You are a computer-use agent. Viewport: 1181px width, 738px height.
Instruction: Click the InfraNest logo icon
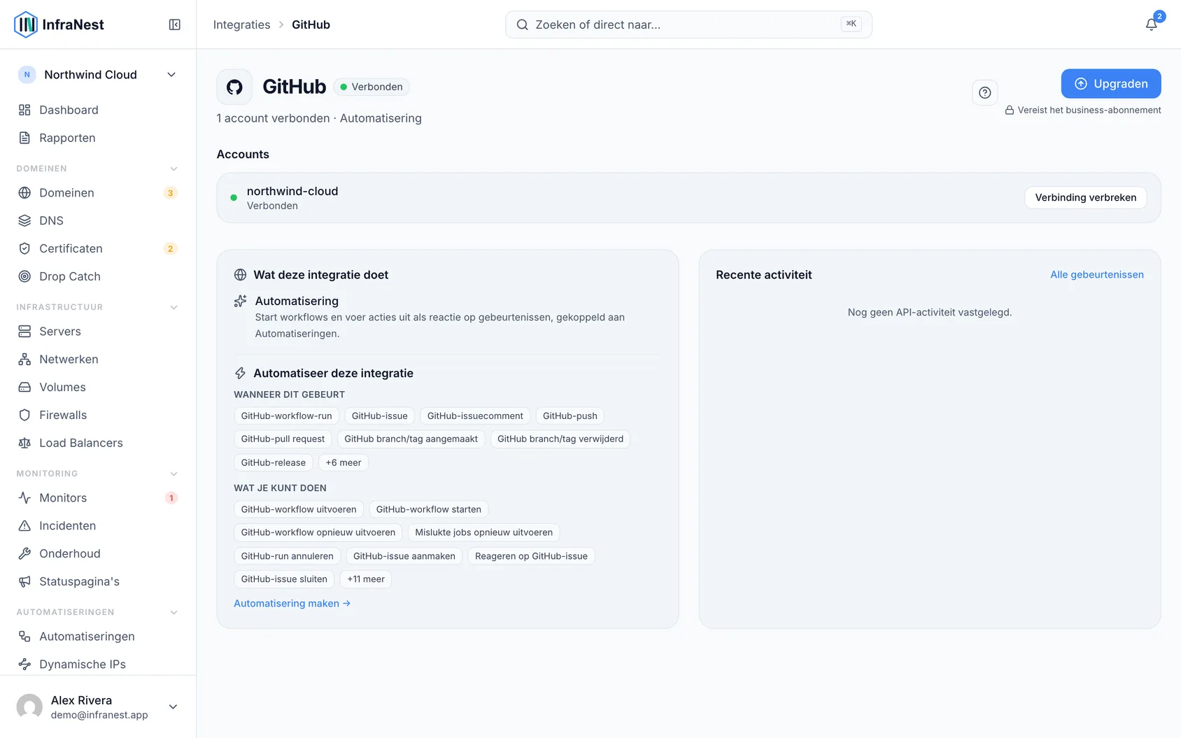[26, 24]
